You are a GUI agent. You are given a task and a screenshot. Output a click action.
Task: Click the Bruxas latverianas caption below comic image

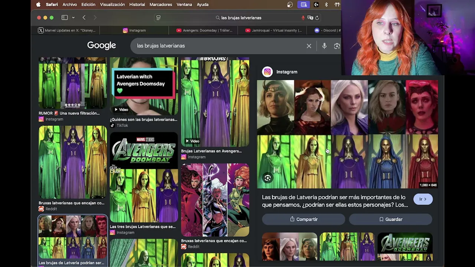coord(214,241)
